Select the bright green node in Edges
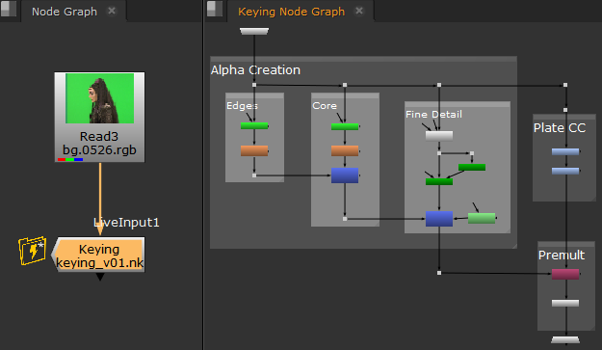 (x=254, y=125)
